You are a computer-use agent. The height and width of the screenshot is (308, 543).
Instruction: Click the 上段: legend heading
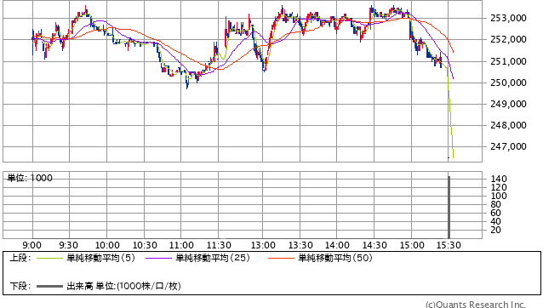pos(20,258)
